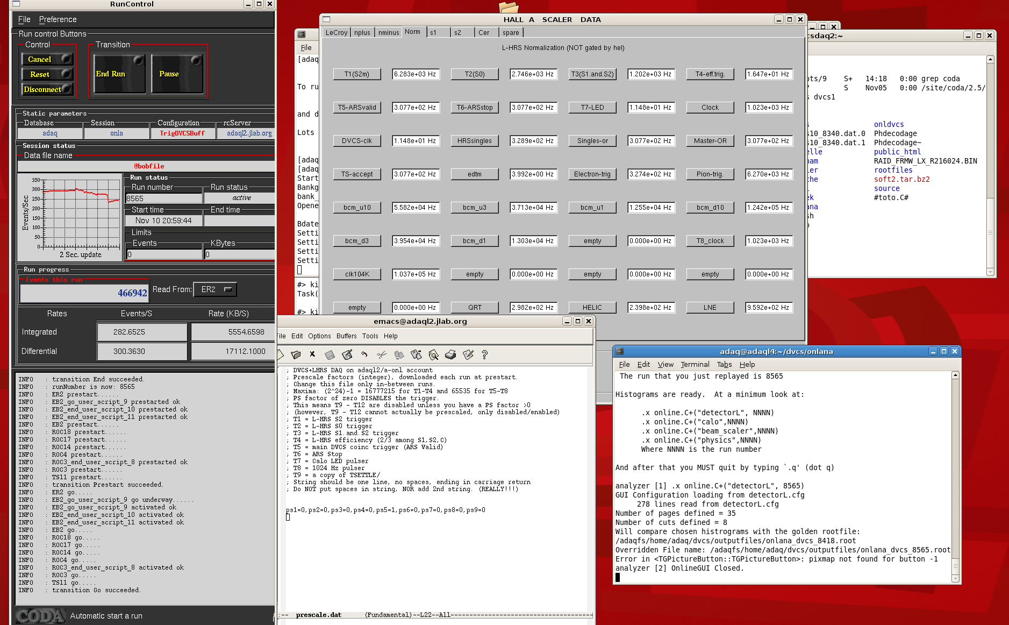The width and height of the screenshot is (1009, 625).
Task: Click the Integrated Events/S value 282.6525
Action: click(x=142, y=332)
